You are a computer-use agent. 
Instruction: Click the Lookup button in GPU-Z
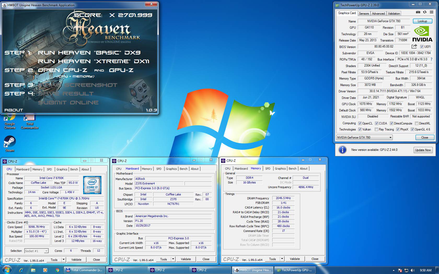click(x=422, y=21)
